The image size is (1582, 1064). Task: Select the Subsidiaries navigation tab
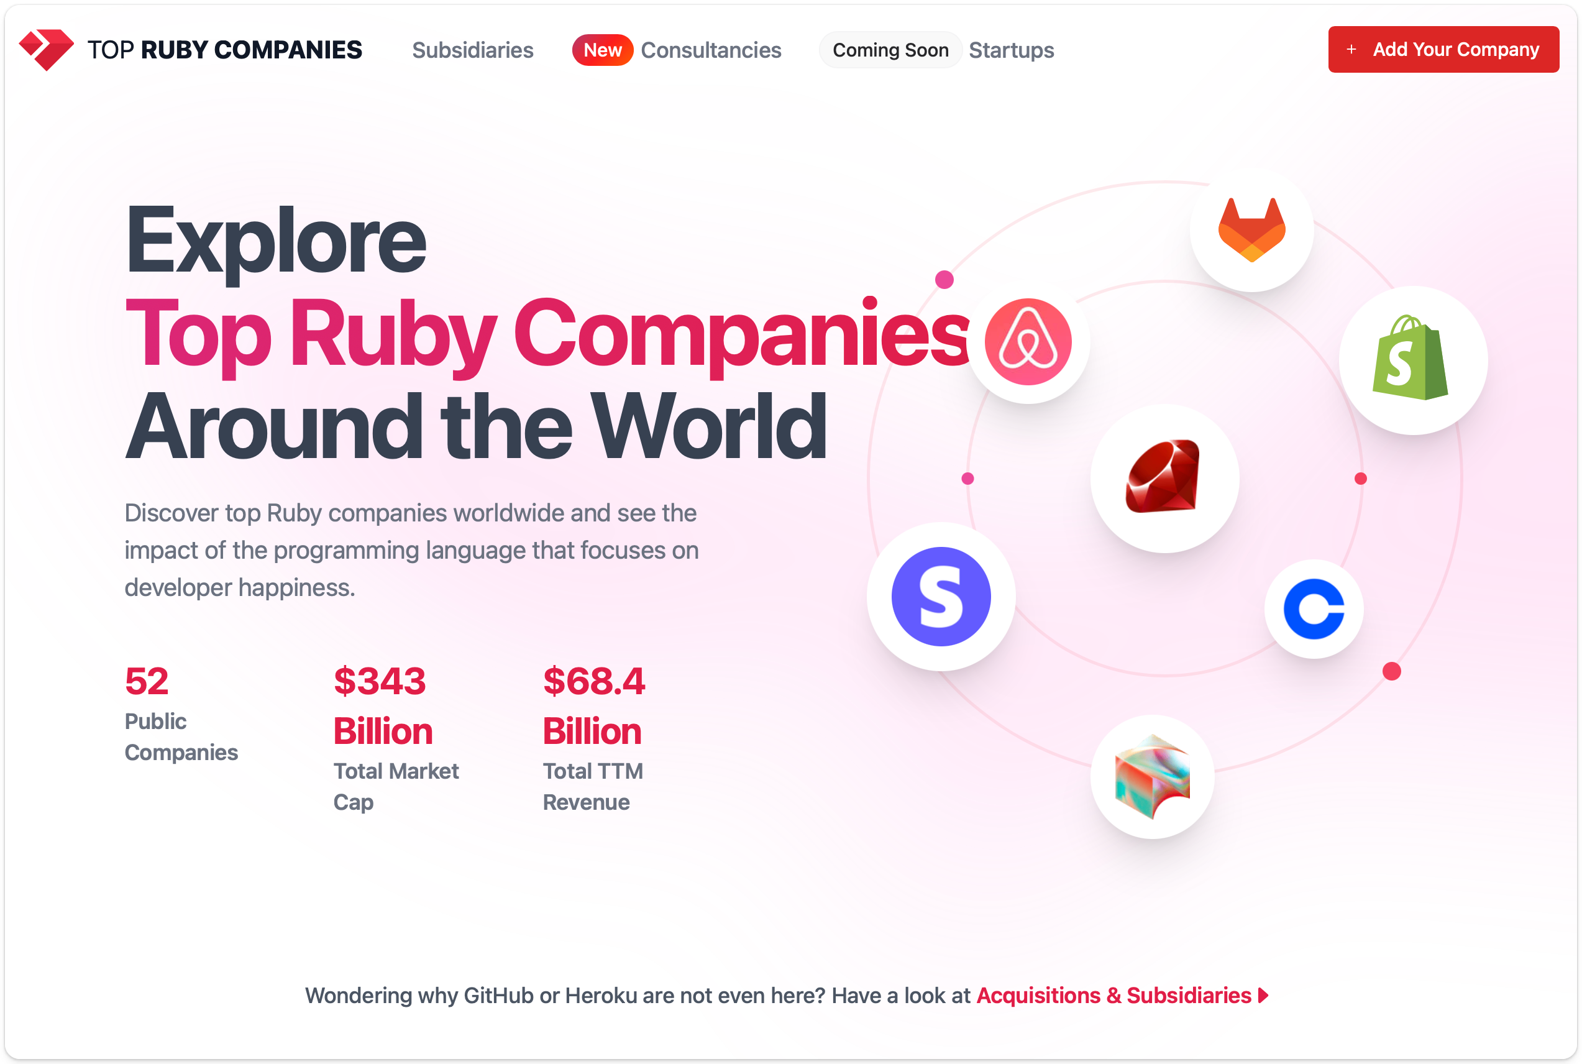471,50
